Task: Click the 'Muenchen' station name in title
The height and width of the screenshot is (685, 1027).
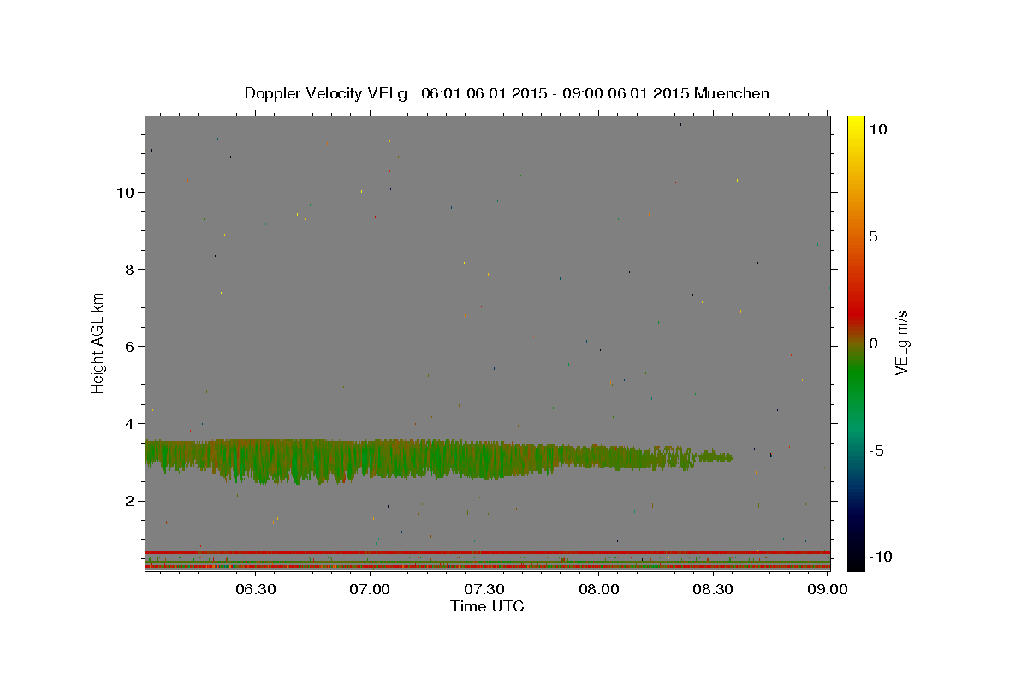Action: pos(732,93)
